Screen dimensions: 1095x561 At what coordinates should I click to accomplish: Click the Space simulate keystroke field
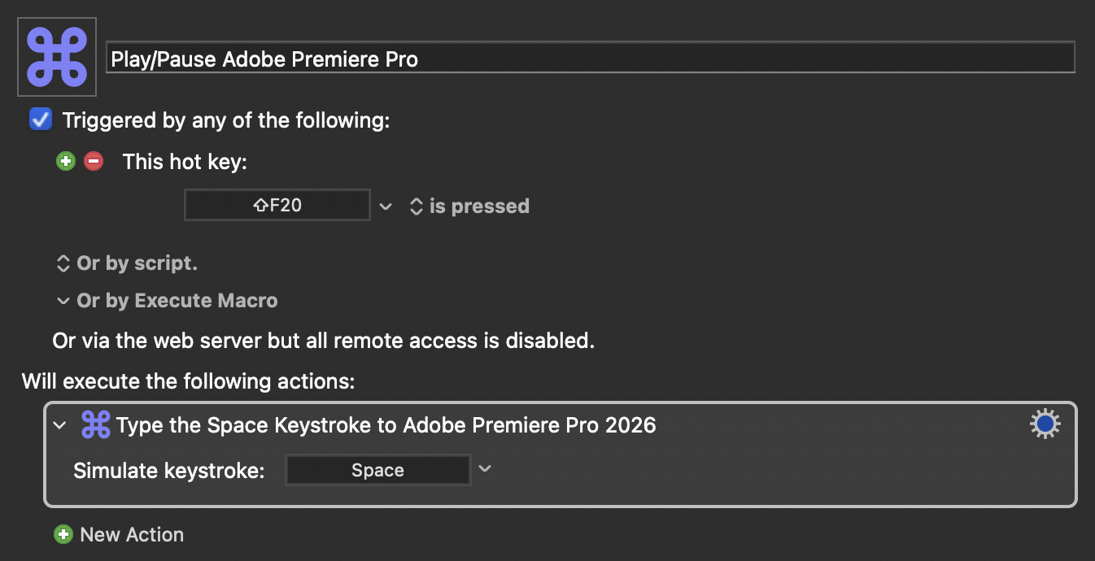pos(377,470)
